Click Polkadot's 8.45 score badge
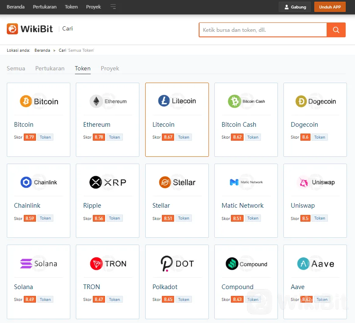The image size is (355, 323). tap(168, 299)
